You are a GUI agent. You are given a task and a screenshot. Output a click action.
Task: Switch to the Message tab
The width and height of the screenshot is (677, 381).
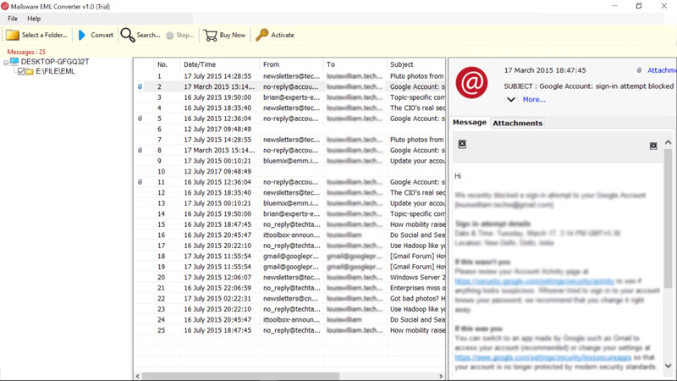(470, 122)
